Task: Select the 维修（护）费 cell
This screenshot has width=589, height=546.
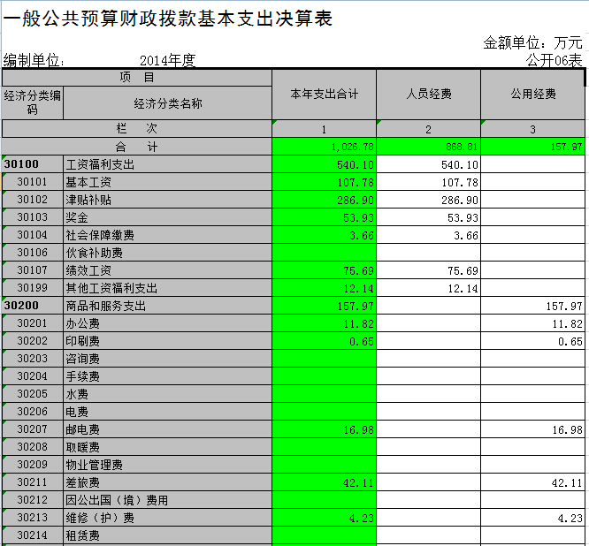Action: pyautogui.click(x=167, y=517)
